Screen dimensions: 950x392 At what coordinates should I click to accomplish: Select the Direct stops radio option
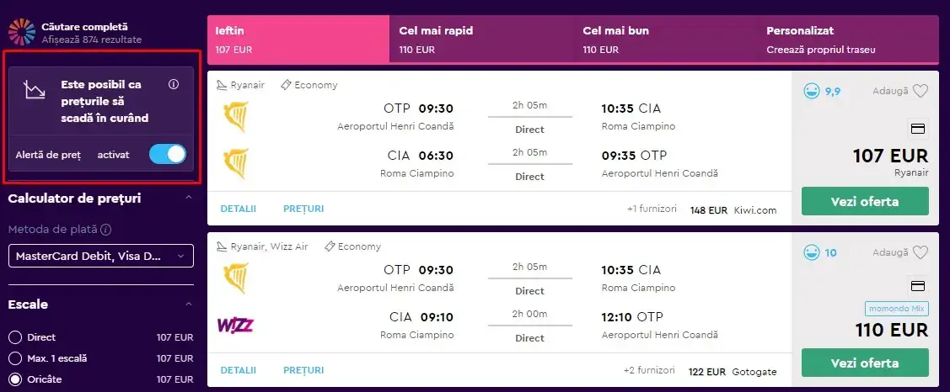[15, 337]
